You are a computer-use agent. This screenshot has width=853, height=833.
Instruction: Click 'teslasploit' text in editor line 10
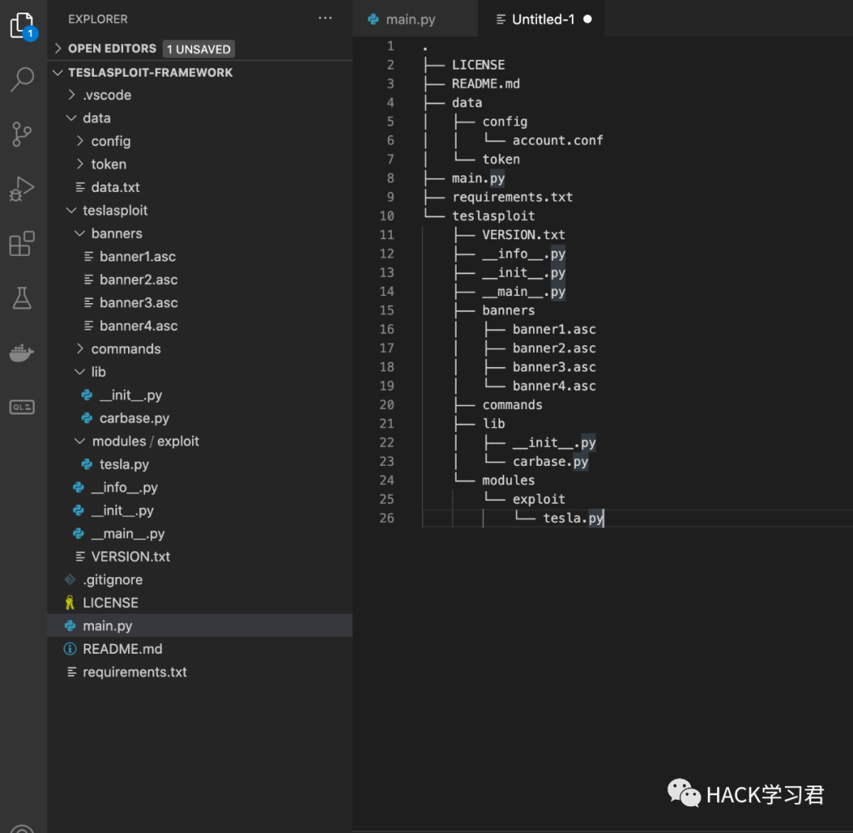(x=494, y=216)
